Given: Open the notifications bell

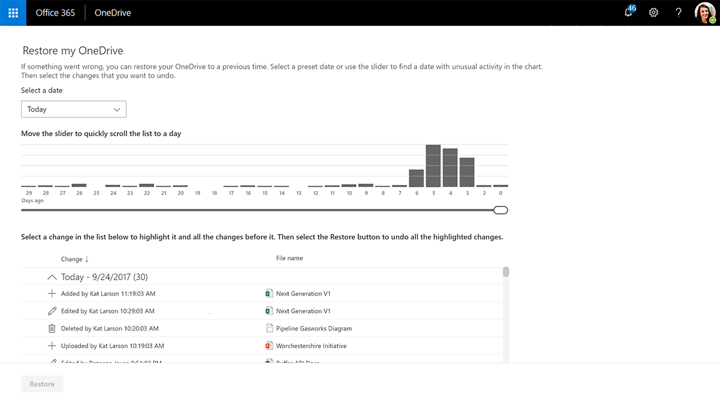Looking at the screenshot, I should (x=629, y=13).
